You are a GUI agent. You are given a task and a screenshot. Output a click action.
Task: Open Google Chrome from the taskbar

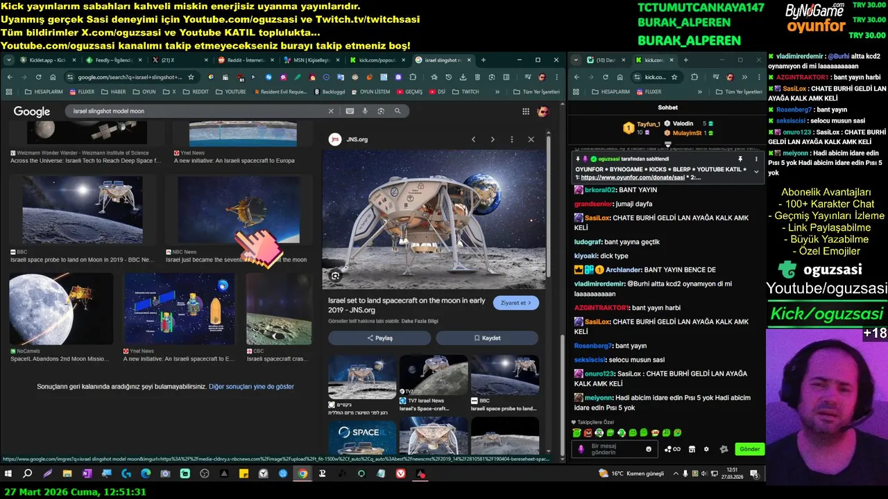[302, 473]
